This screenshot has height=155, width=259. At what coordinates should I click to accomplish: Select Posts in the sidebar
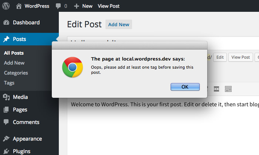coord(29,39)
